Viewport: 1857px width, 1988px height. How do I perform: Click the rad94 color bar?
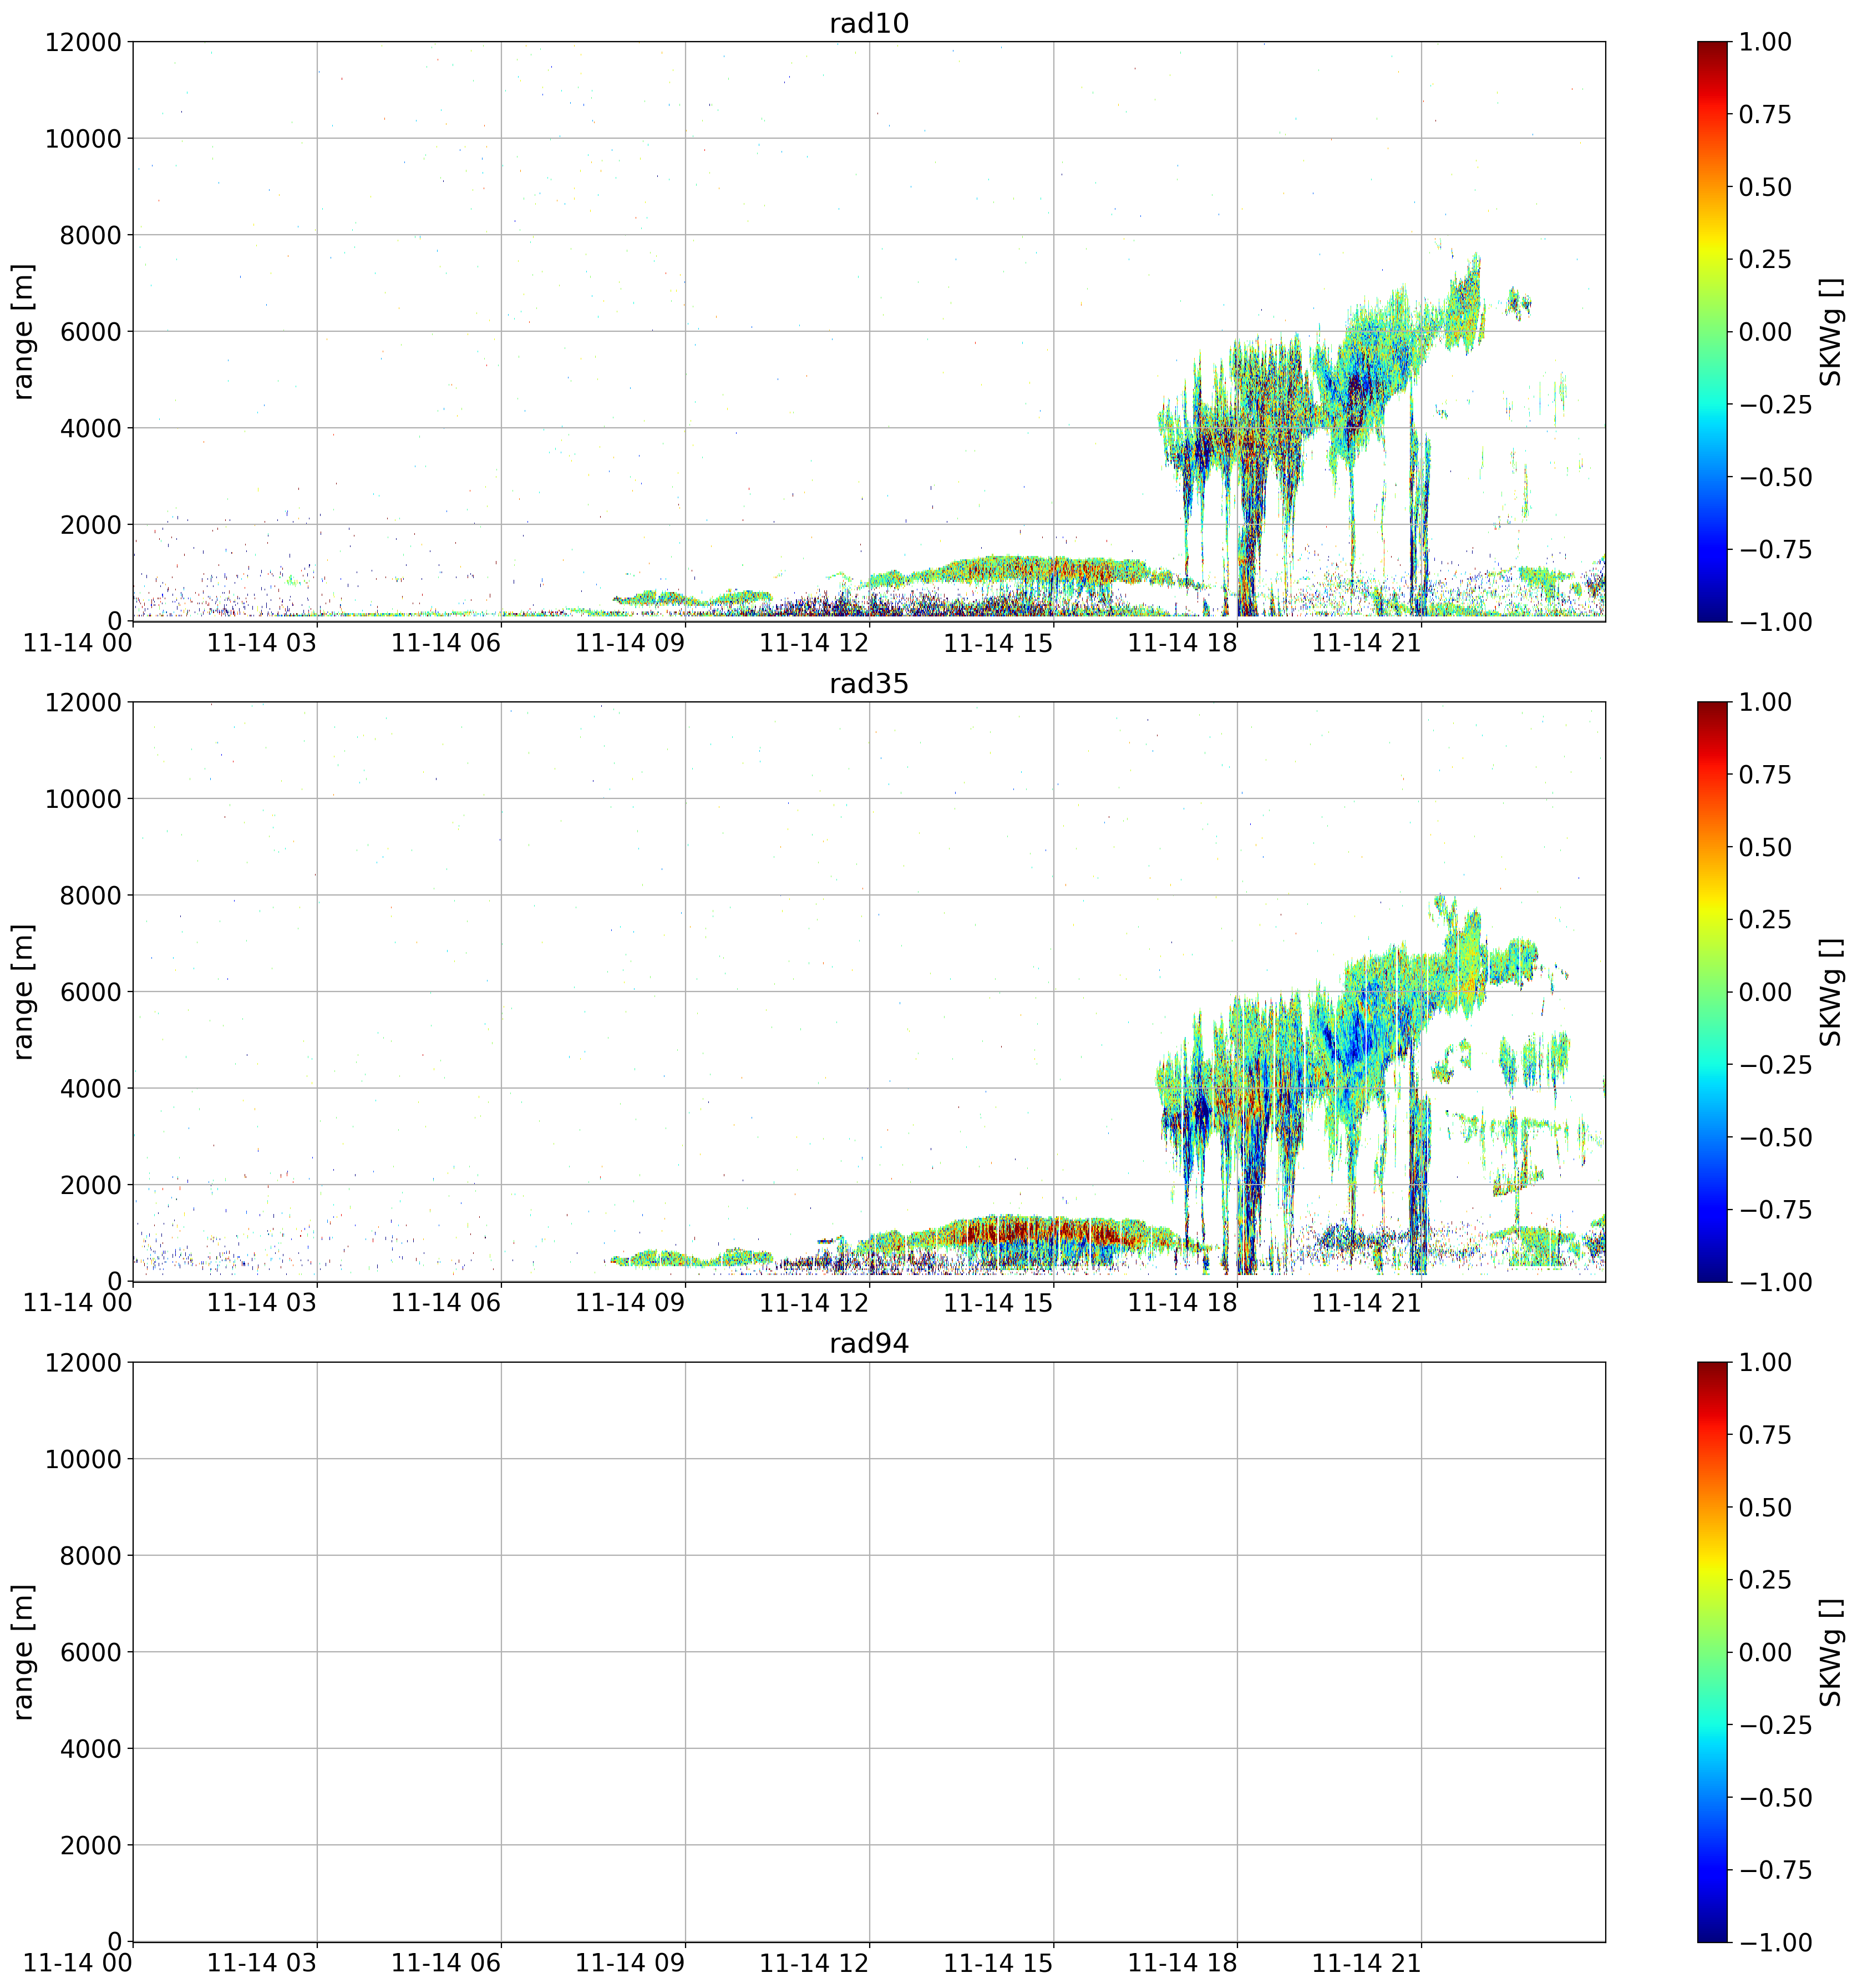(1712, 1651)
